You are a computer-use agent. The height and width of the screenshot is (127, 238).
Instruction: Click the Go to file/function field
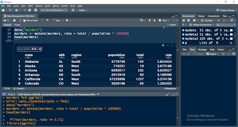(54, 10)
